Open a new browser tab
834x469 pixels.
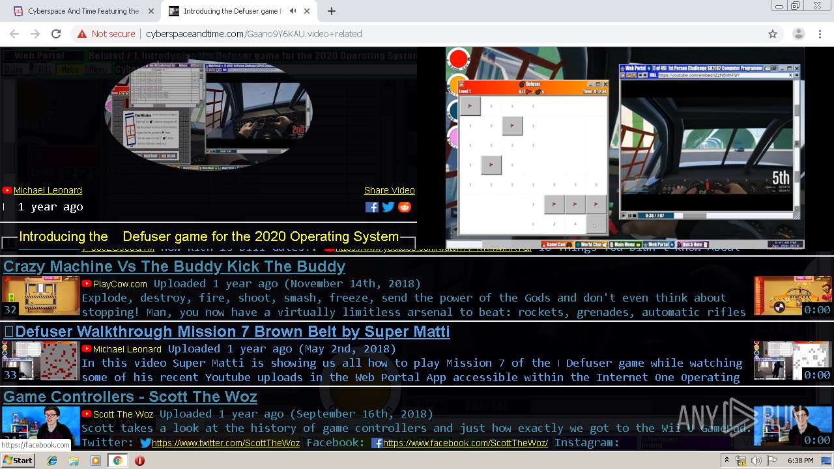332,11
